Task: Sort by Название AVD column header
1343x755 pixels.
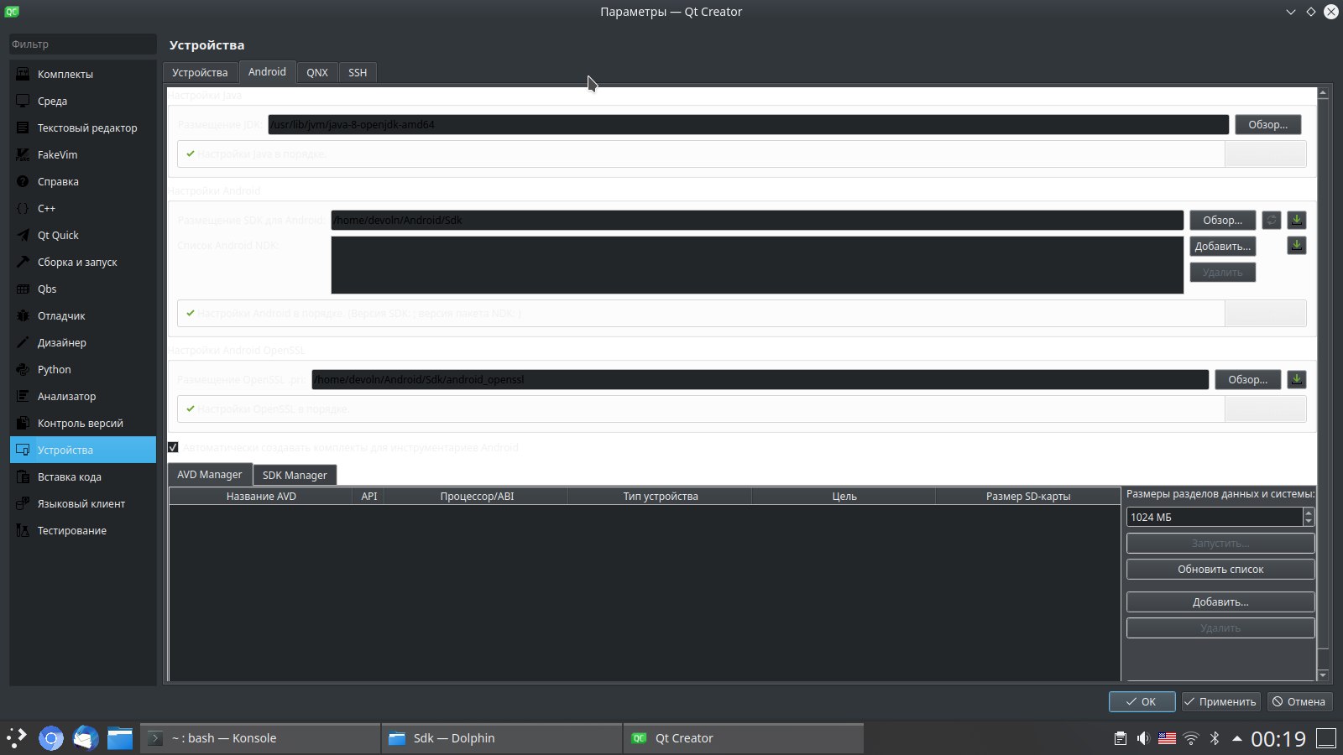Action: (261, 496)
